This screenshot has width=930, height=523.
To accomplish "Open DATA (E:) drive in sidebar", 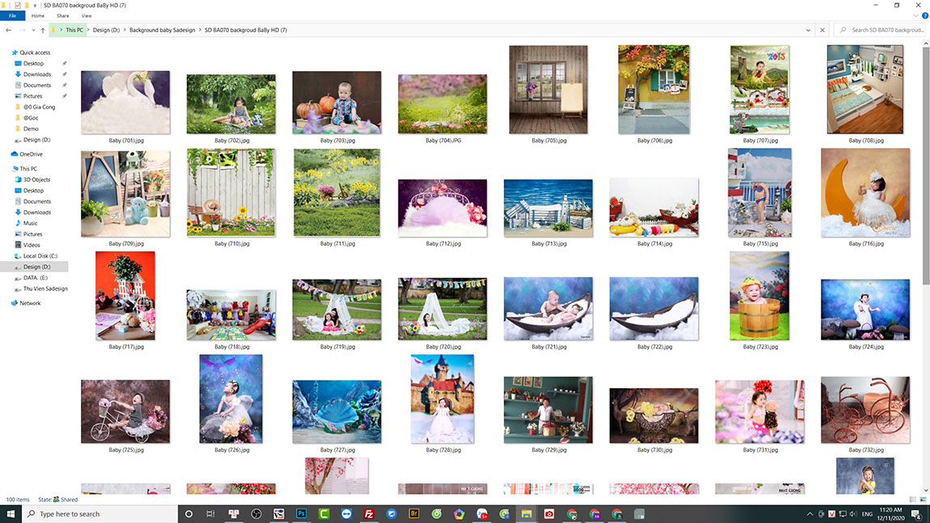I will [35, 277].
